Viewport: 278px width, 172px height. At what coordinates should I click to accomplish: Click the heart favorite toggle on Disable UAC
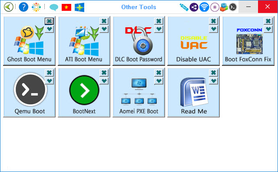tap(213, 29)
